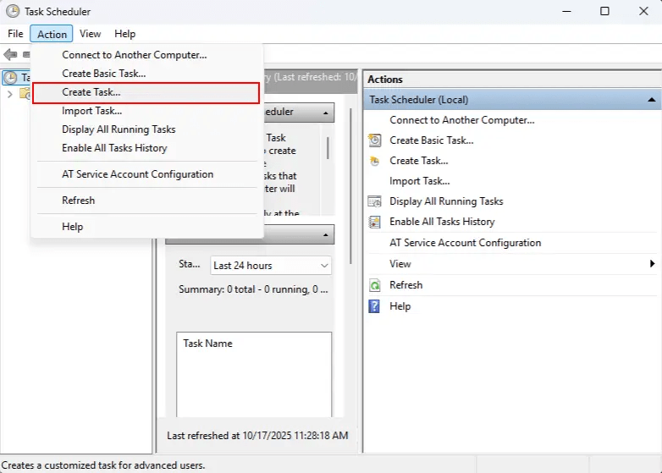Collapse the Overview of Task Scheduler section

coord(326,113)
